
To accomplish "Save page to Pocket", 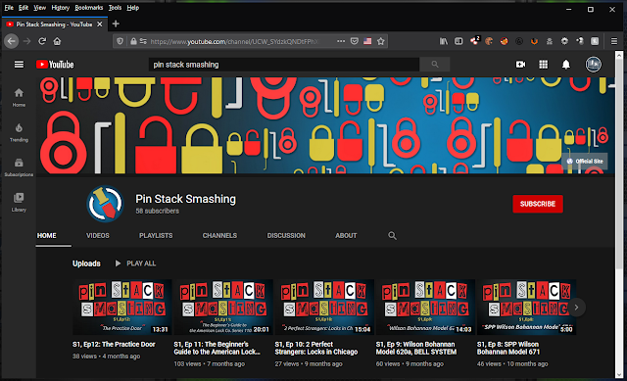I will [x=355, y=41].
